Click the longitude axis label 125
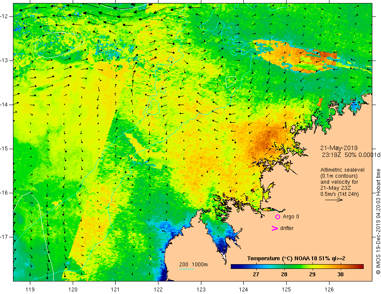This screenshot has height=294, width=381. tap(287, 289)
